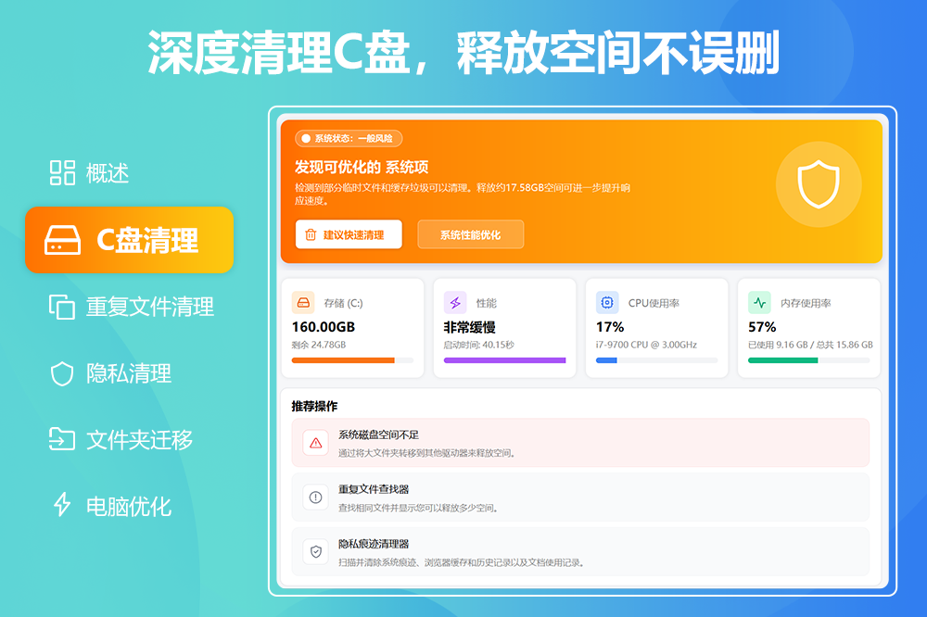The height and width of the screenshot is (617, 927).
Task: Click the 57% memory usage value
Action: pyautogui.click(x=762, y=327)
